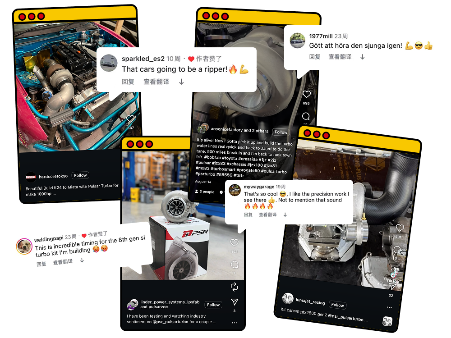The height and width of the screenshot is (338, 451).
Task: Follow ansonicefactory and 2 others
Action: click(x=281, y=132)
